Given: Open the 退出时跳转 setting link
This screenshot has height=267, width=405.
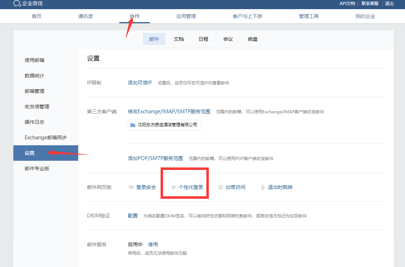Looking at the screenshot, I should click(x=280, y=187).
